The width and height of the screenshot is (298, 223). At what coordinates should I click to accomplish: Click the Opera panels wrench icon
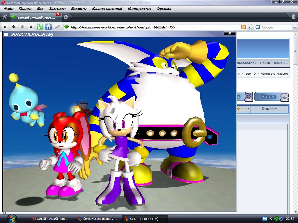(x=5, y=17)
